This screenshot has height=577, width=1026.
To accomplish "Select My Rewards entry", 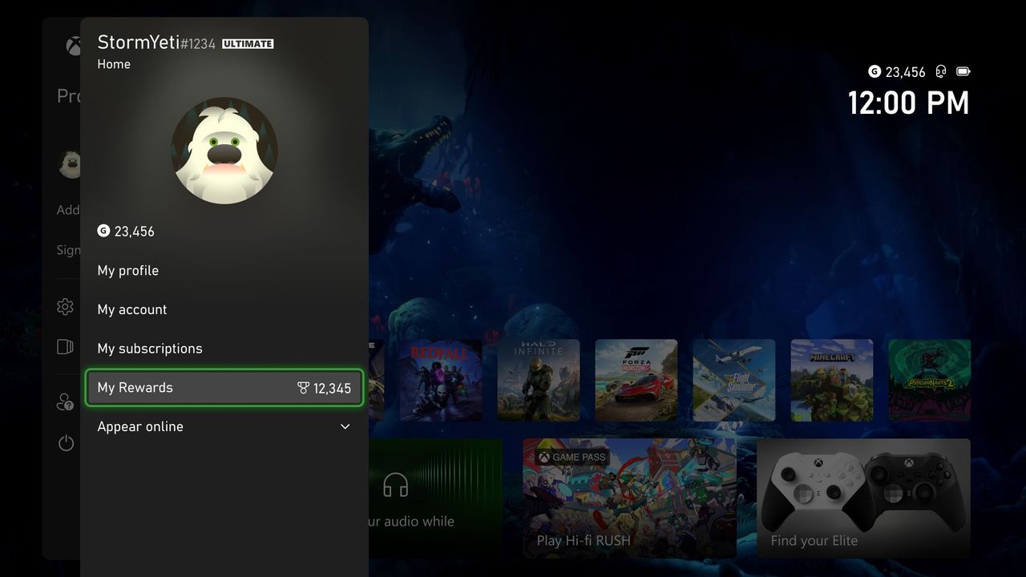I will tap(224, 388).
